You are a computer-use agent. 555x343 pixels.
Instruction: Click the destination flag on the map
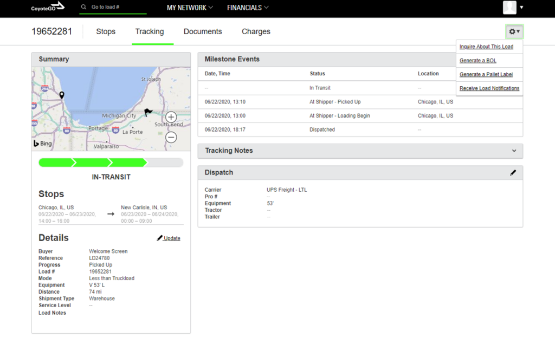[x=148, y=112]
